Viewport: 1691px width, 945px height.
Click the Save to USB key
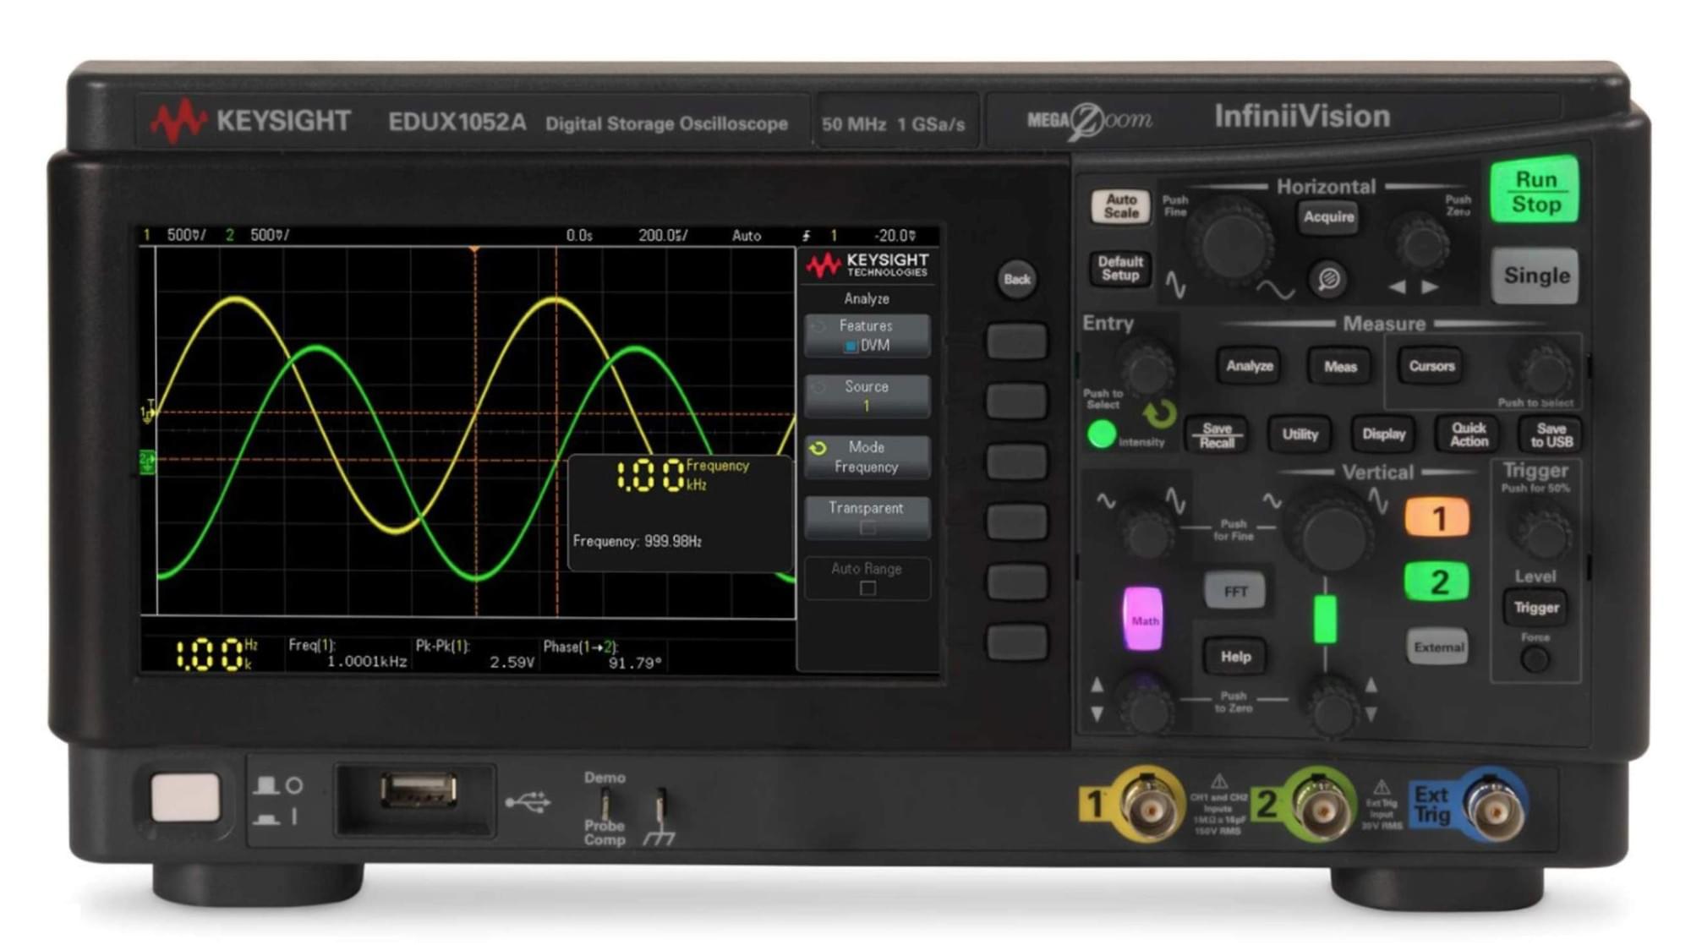click(1551, 434)
